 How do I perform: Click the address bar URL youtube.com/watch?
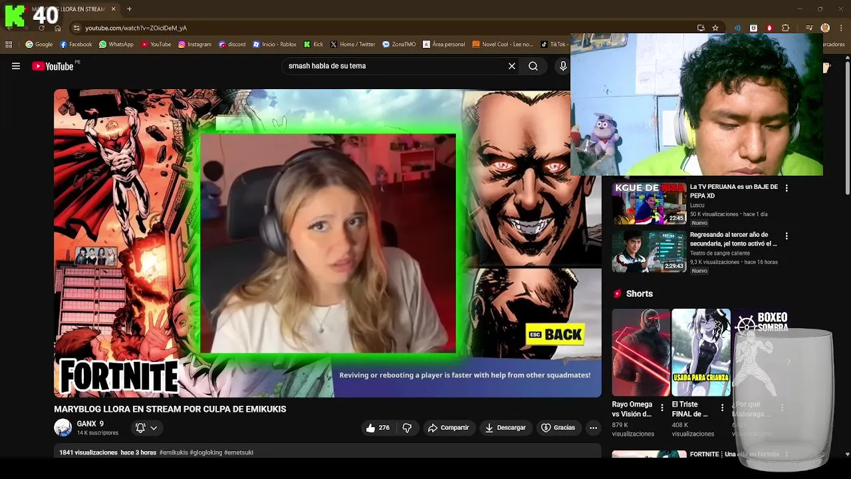click(x=136, y=28)
